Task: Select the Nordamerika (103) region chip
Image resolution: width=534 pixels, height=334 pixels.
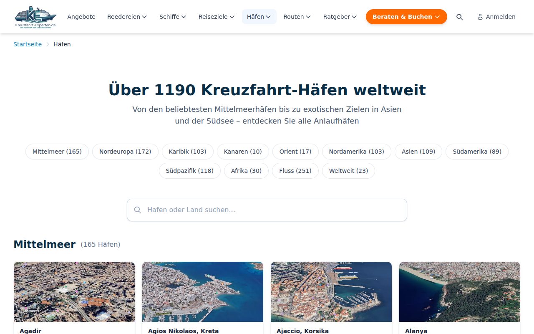Action: 356,152
